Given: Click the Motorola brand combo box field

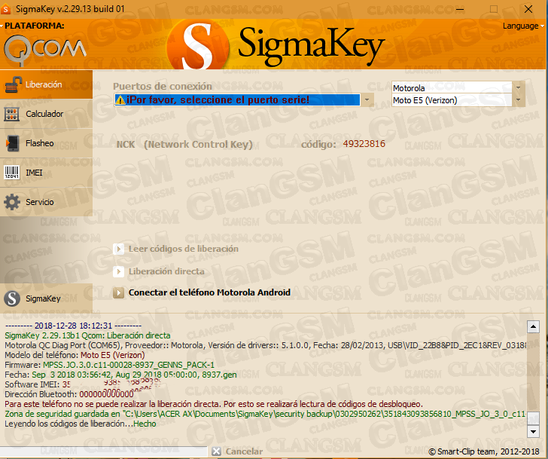Looking at the screenshot, I should click(452, 88).
